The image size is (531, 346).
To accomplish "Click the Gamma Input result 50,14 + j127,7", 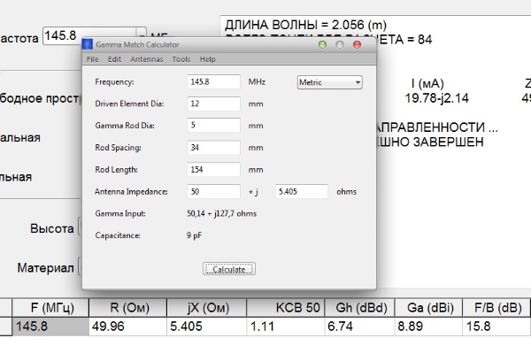I will tap(221, 213).
